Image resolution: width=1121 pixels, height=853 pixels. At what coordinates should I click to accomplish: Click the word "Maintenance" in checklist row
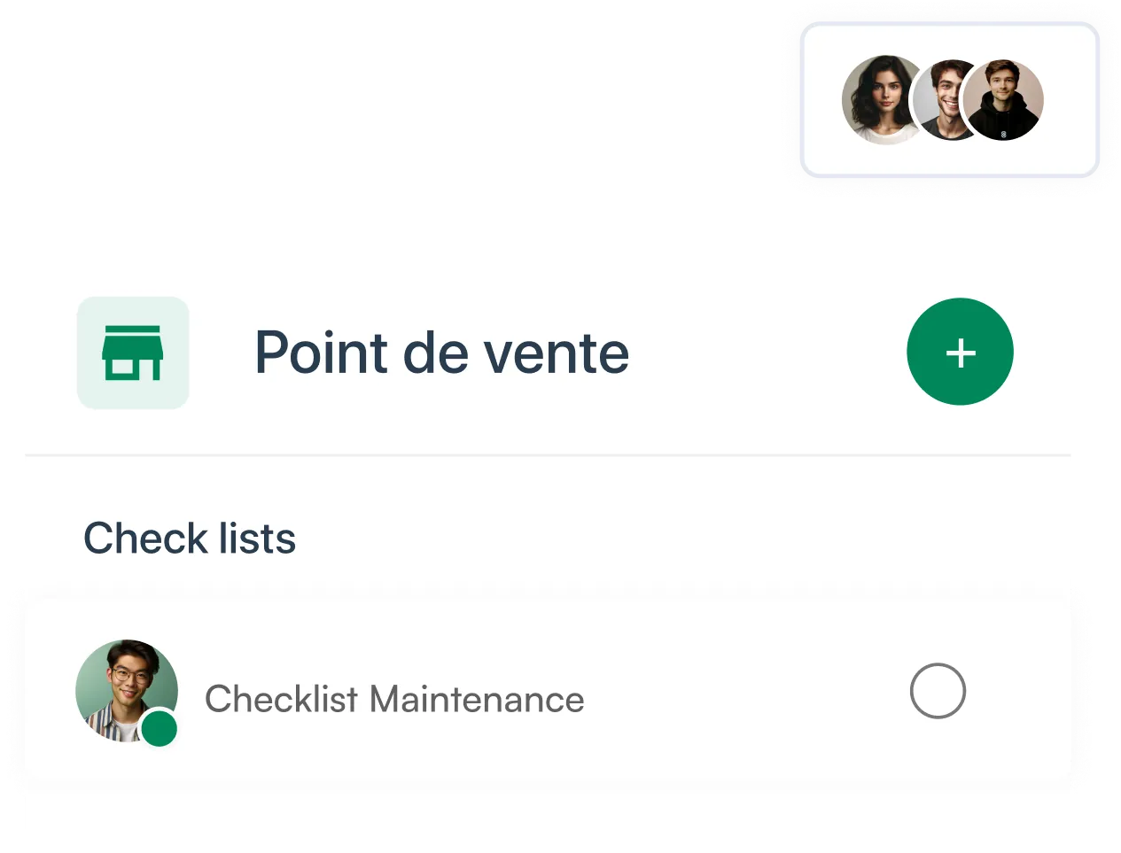pos(477,699)
